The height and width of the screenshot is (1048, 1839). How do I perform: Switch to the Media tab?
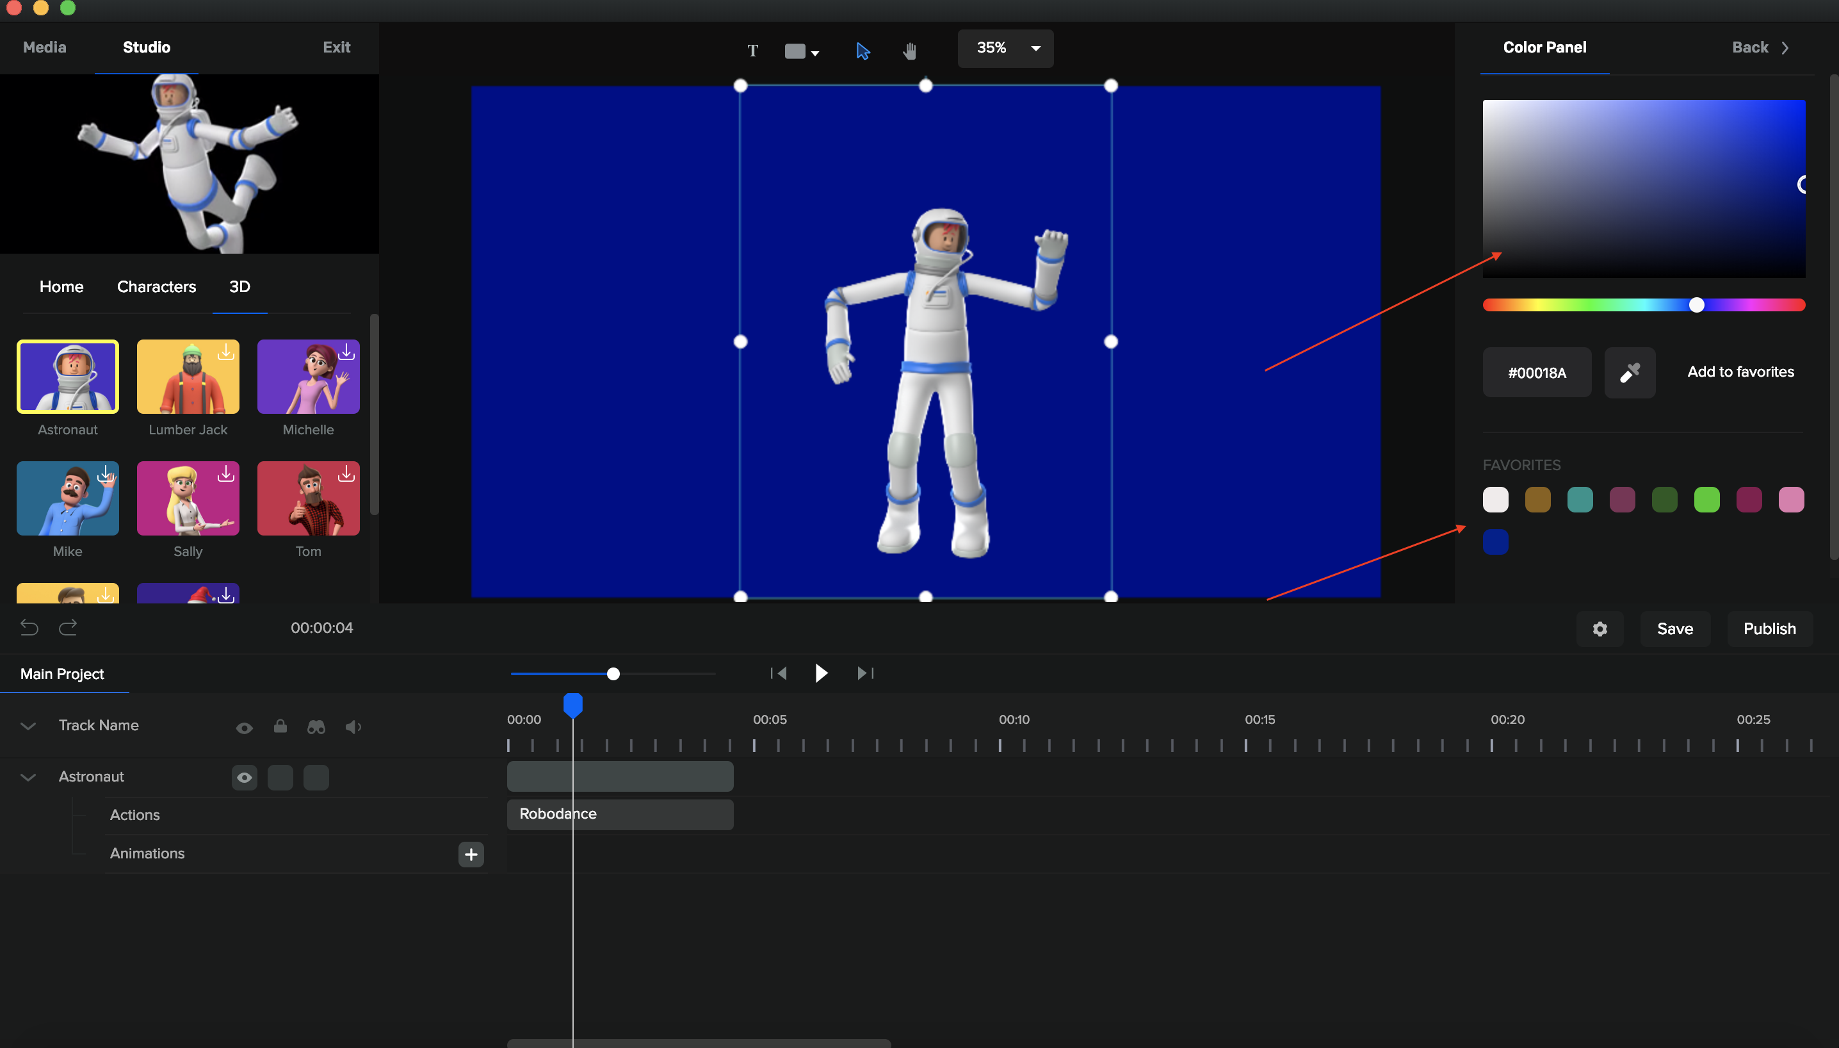click(x=45, y=47)
